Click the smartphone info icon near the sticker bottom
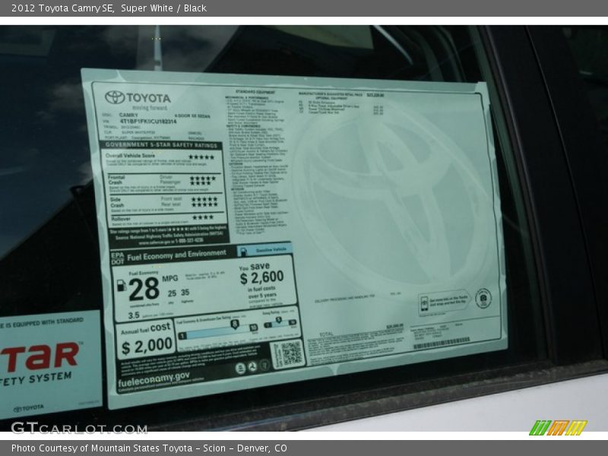The image size is (608, 456). tap(424, 303)
